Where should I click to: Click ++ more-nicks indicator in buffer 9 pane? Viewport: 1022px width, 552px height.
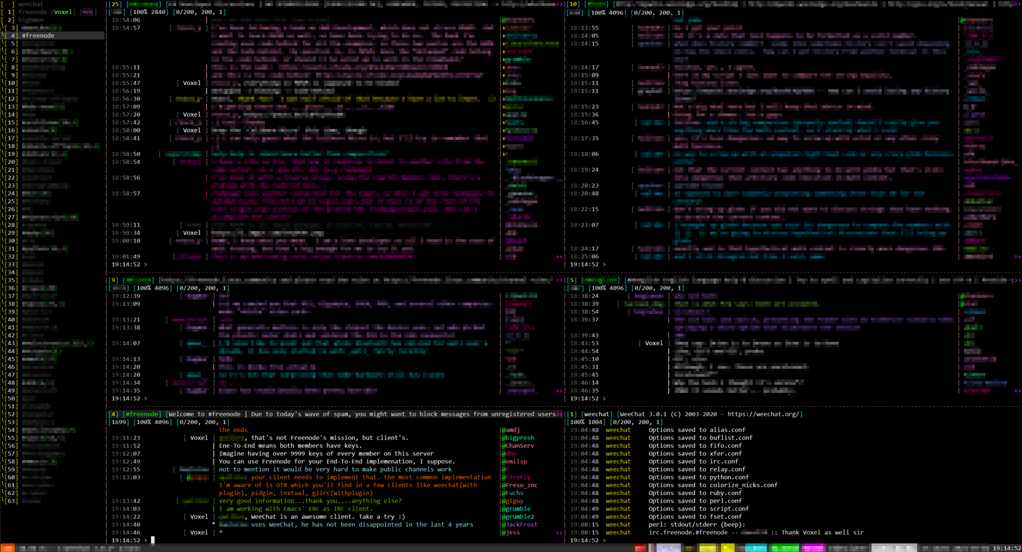(559, 391)
